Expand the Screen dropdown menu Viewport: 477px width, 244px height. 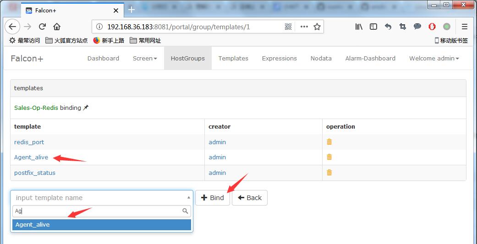click(x=145, y=58)
